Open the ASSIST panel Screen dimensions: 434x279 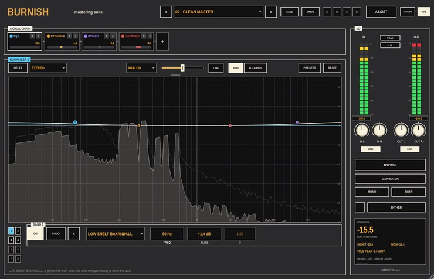(381, 12)
